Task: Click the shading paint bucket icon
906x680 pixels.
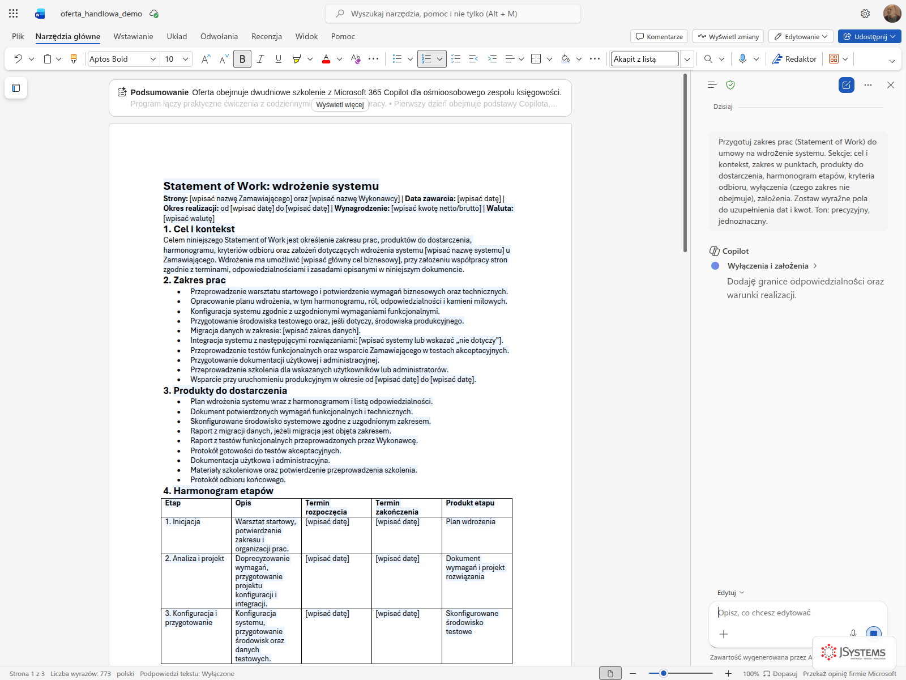Action: click(x=565, y=59)
